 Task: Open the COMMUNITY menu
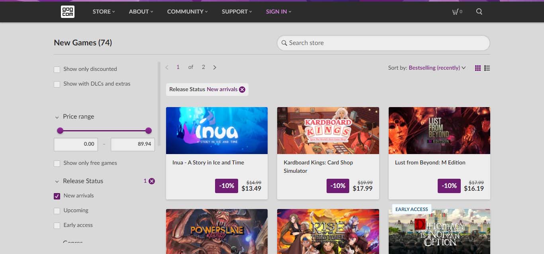coord(187,12)
